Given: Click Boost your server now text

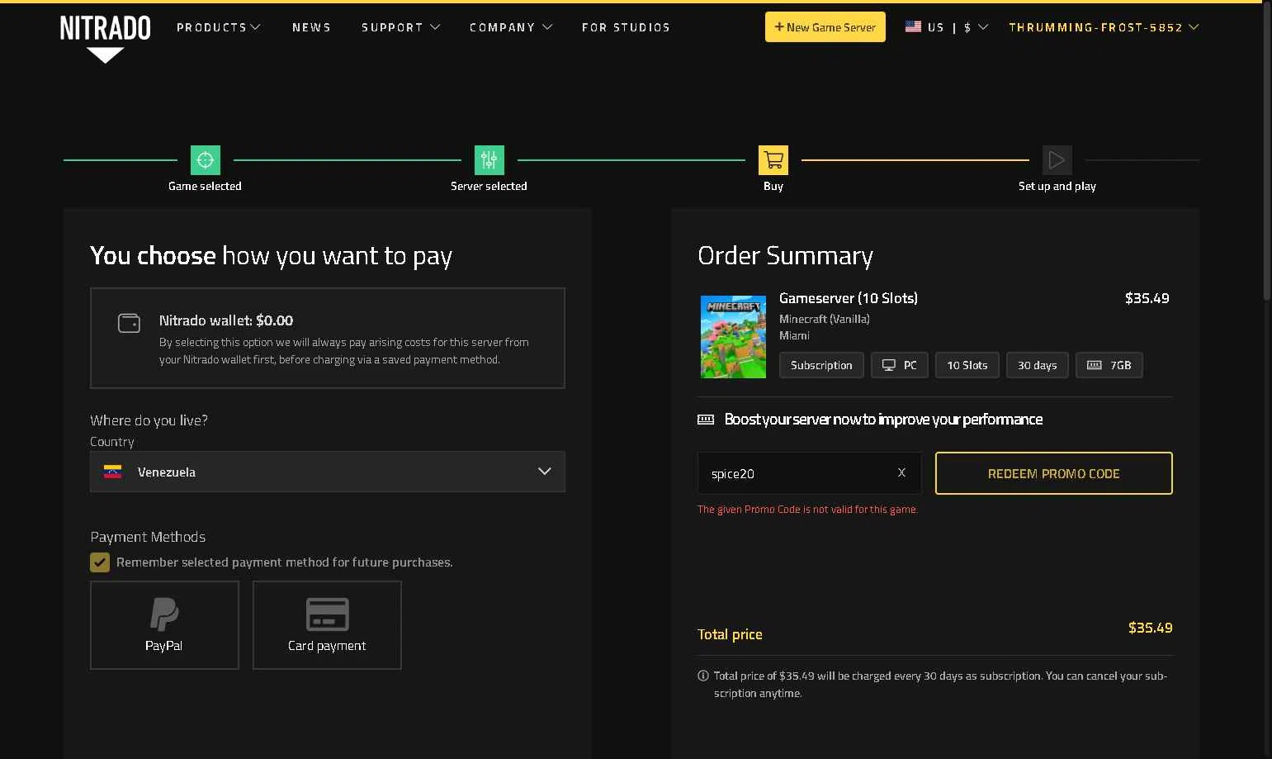Looking at the screenshot, I should pos(883,420).
